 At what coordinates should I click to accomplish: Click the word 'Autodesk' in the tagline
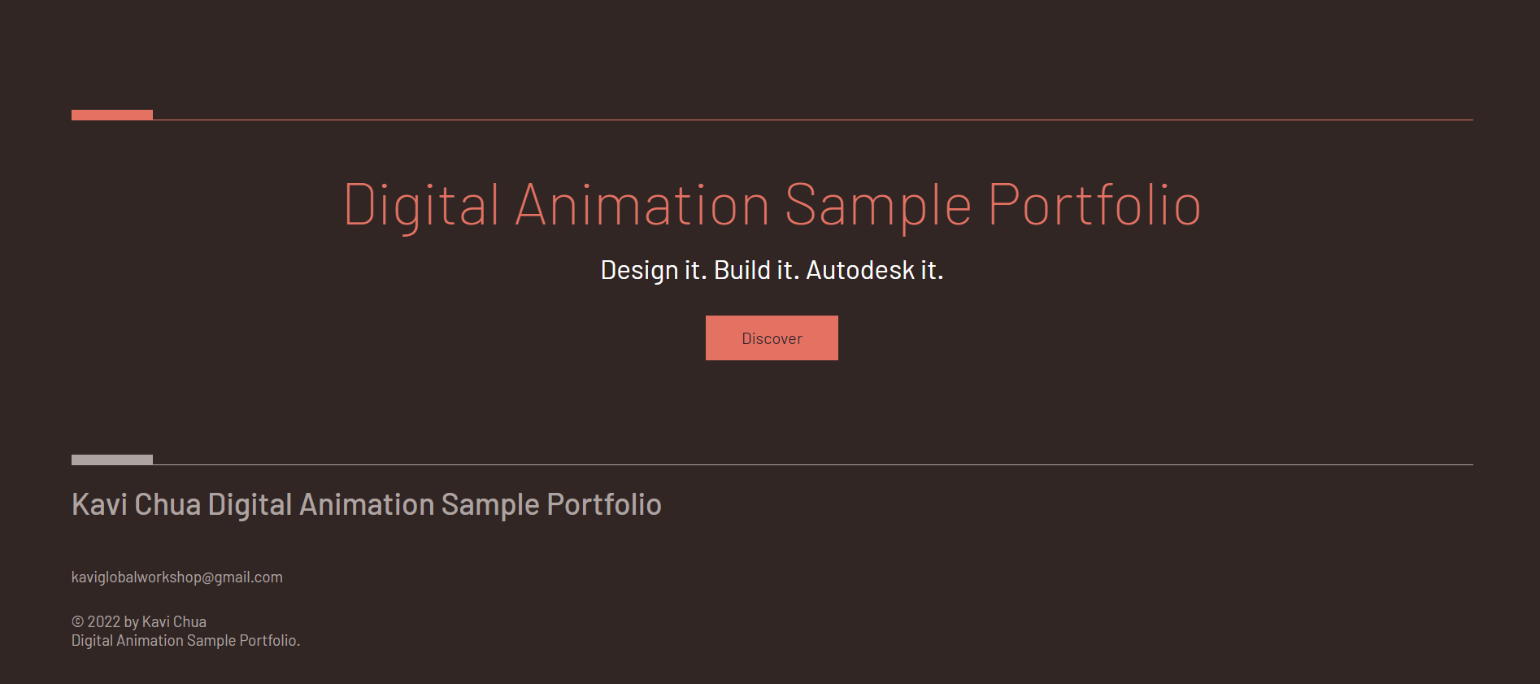(859, 270)
